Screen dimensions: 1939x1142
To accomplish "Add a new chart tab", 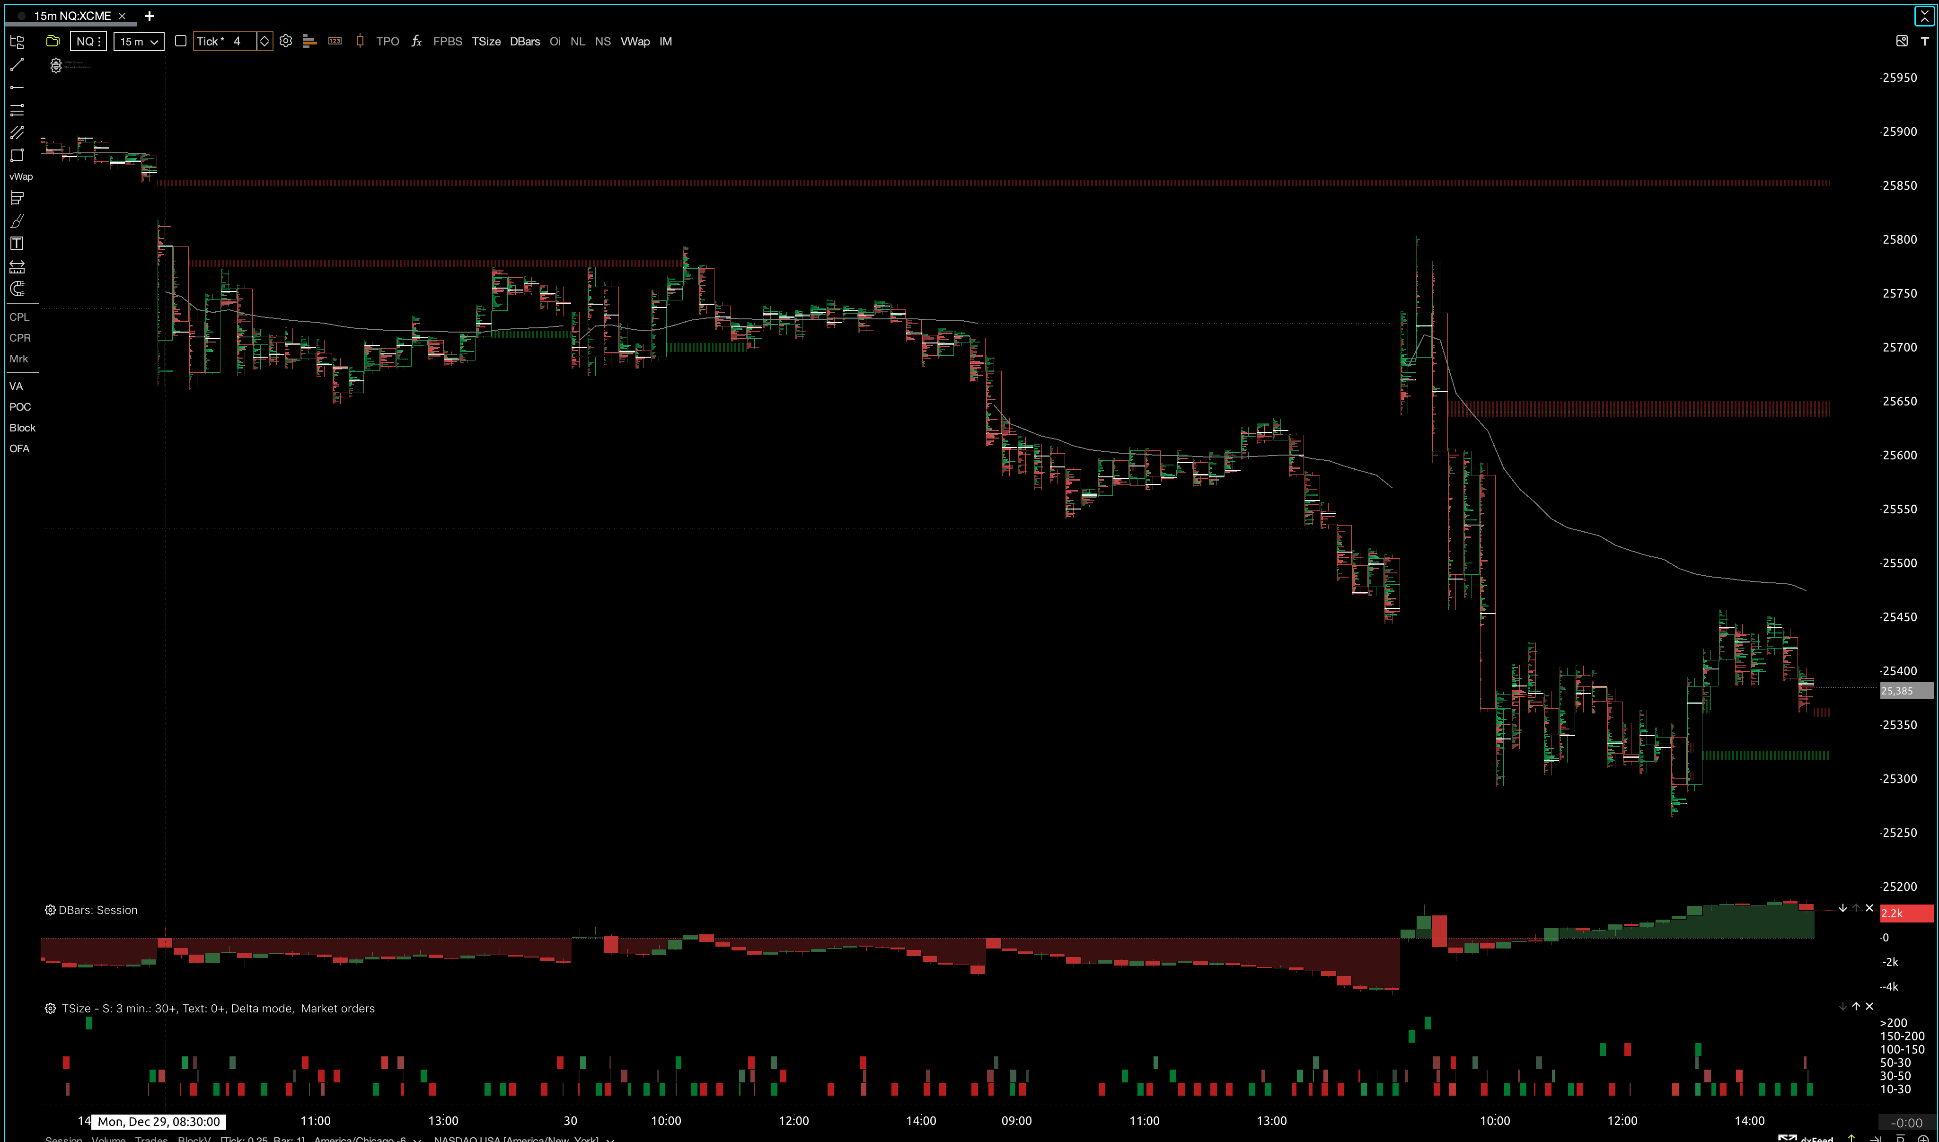I will point(149,16).
